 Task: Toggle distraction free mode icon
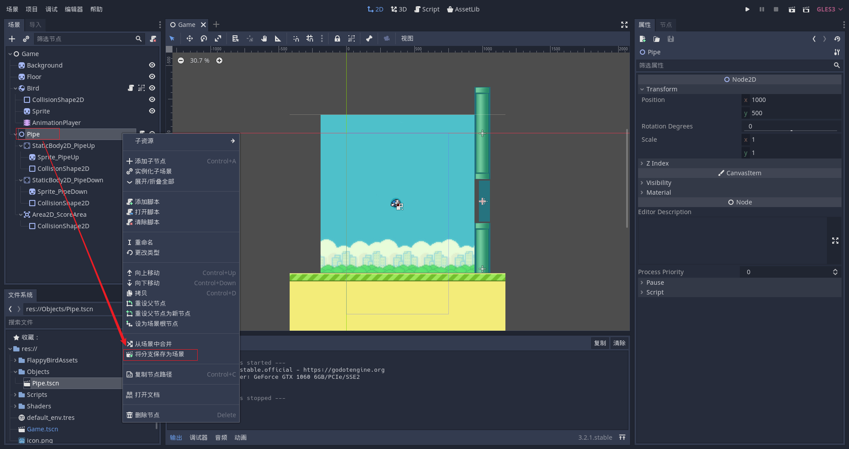click(624, 25)
